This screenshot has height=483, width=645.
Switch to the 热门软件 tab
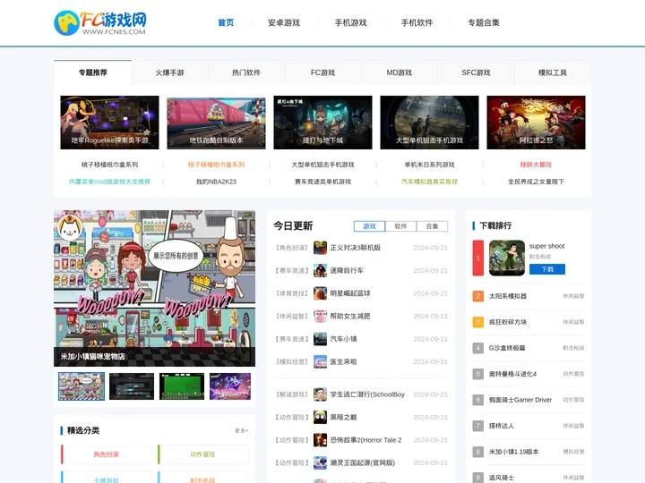[x=246, y=72]
